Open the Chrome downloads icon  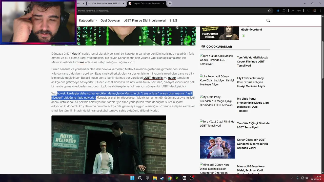click(x=293, y=11)
